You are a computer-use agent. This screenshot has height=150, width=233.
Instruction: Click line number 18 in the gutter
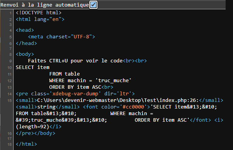pyautogui.click(x=9, y=144)
